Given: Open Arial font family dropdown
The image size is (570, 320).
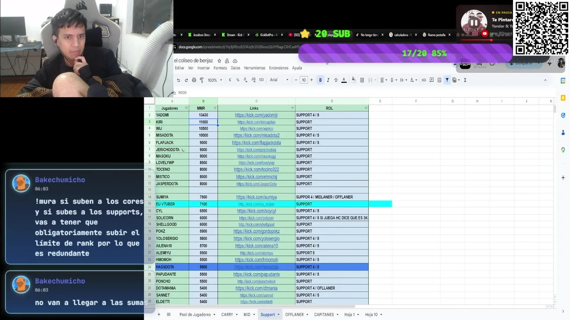Looking at the screenshot, I should (279, 80).
